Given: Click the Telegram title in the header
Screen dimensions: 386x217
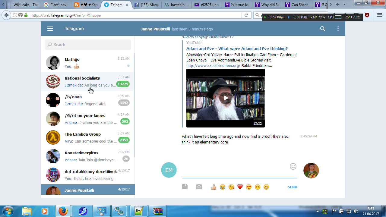Looking at the screenshot, I should pyautogui.click(x=74, y=29).
